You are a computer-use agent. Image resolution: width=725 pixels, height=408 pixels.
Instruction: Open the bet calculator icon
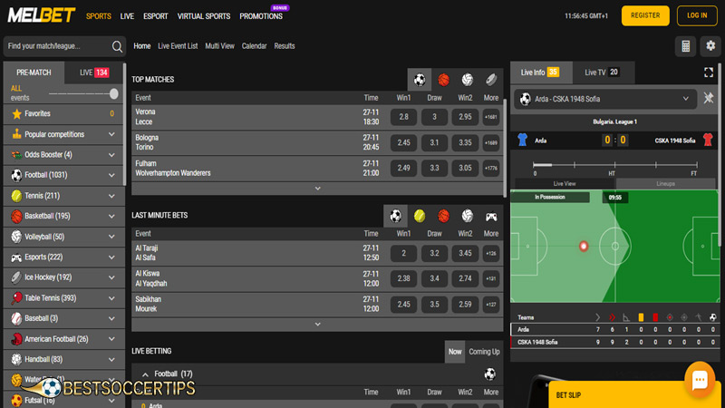pyautogui.click(x=686, y=46)
